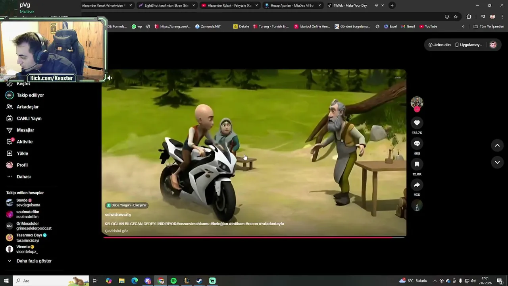Image resolution: width=508 pixels, height=286 pixels.
Task: Open Profil page in sidebar
Action: tap(17, 165)
